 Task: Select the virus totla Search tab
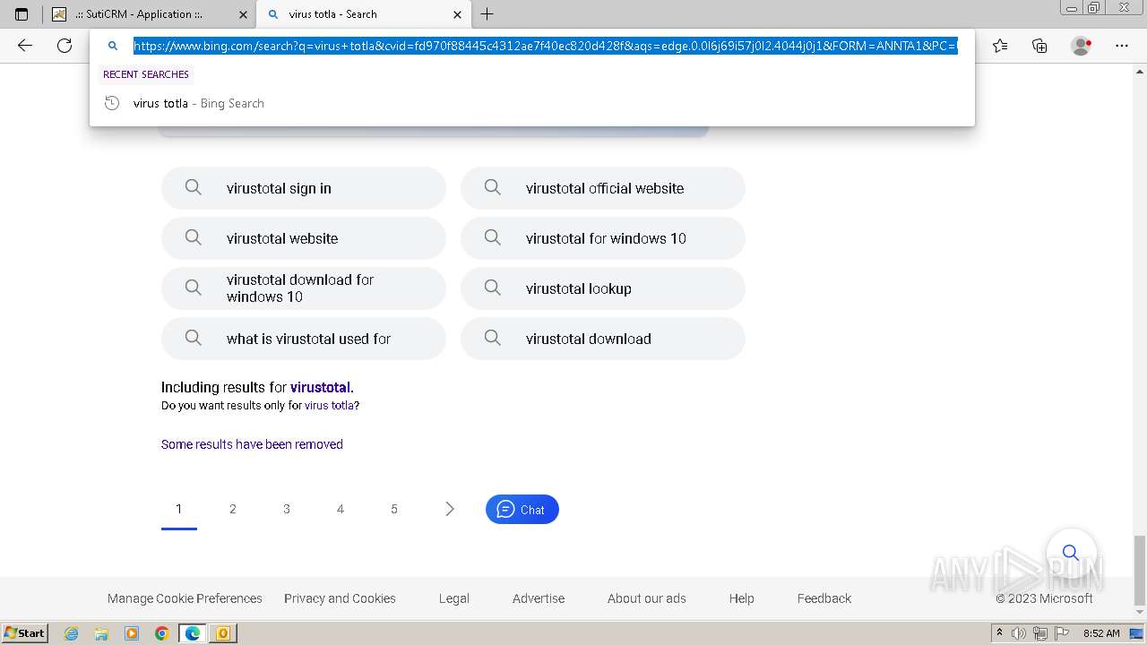tap(363, 14)
